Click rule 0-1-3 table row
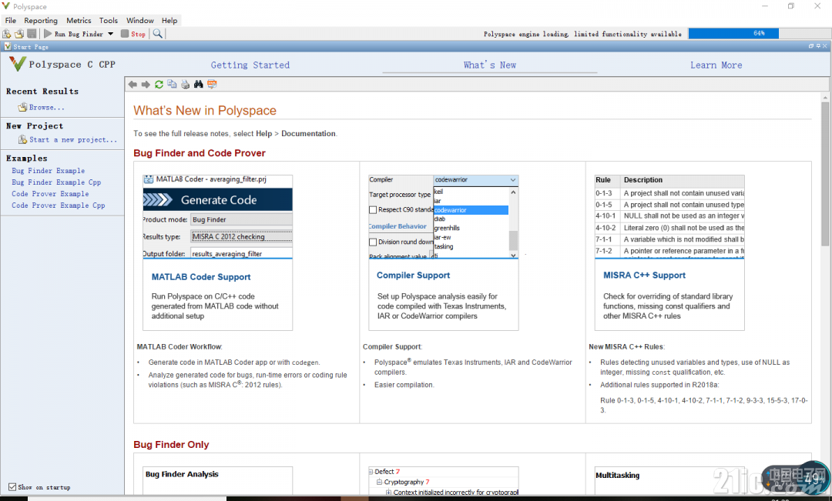Screen dimensions: 832x501 [x=669, y=193]
